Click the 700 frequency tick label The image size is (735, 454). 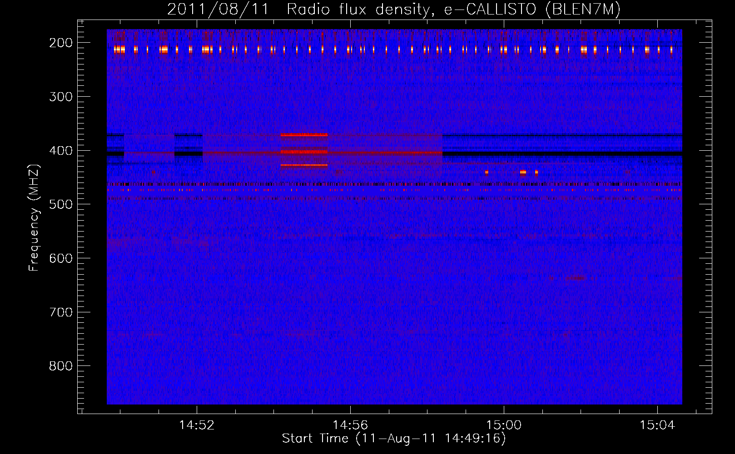60,312
